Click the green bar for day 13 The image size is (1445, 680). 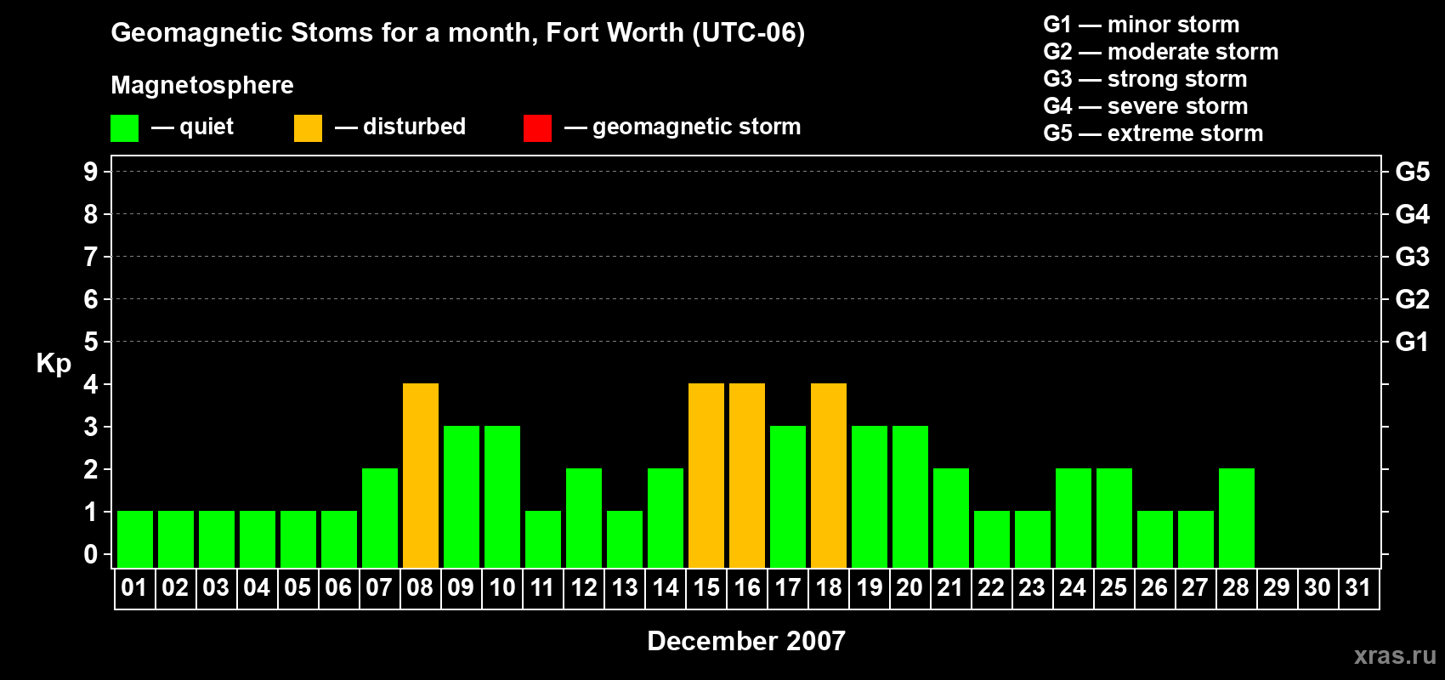(x=625, y=540)
